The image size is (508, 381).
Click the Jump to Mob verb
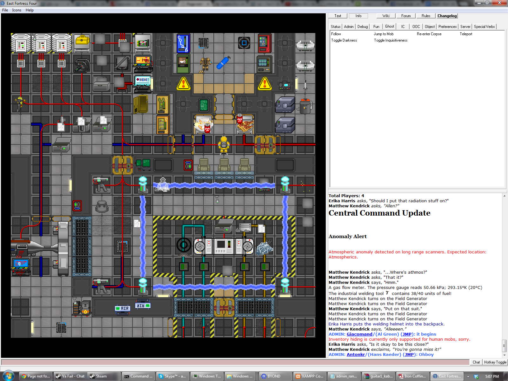[x=384, y=34]
